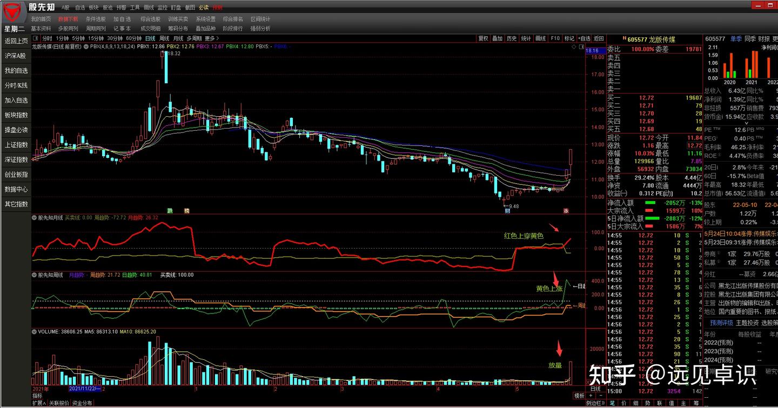Toggle the panel icon left of 分时
778x408 pixels.
click(x=36, y=39)
